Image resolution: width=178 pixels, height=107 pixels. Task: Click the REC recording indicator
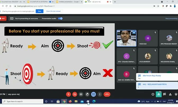(x=3, y=19)
